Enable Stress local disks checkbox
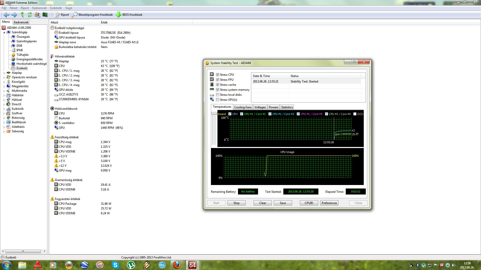Screen dimensions: 481x270 pos(217,95)
